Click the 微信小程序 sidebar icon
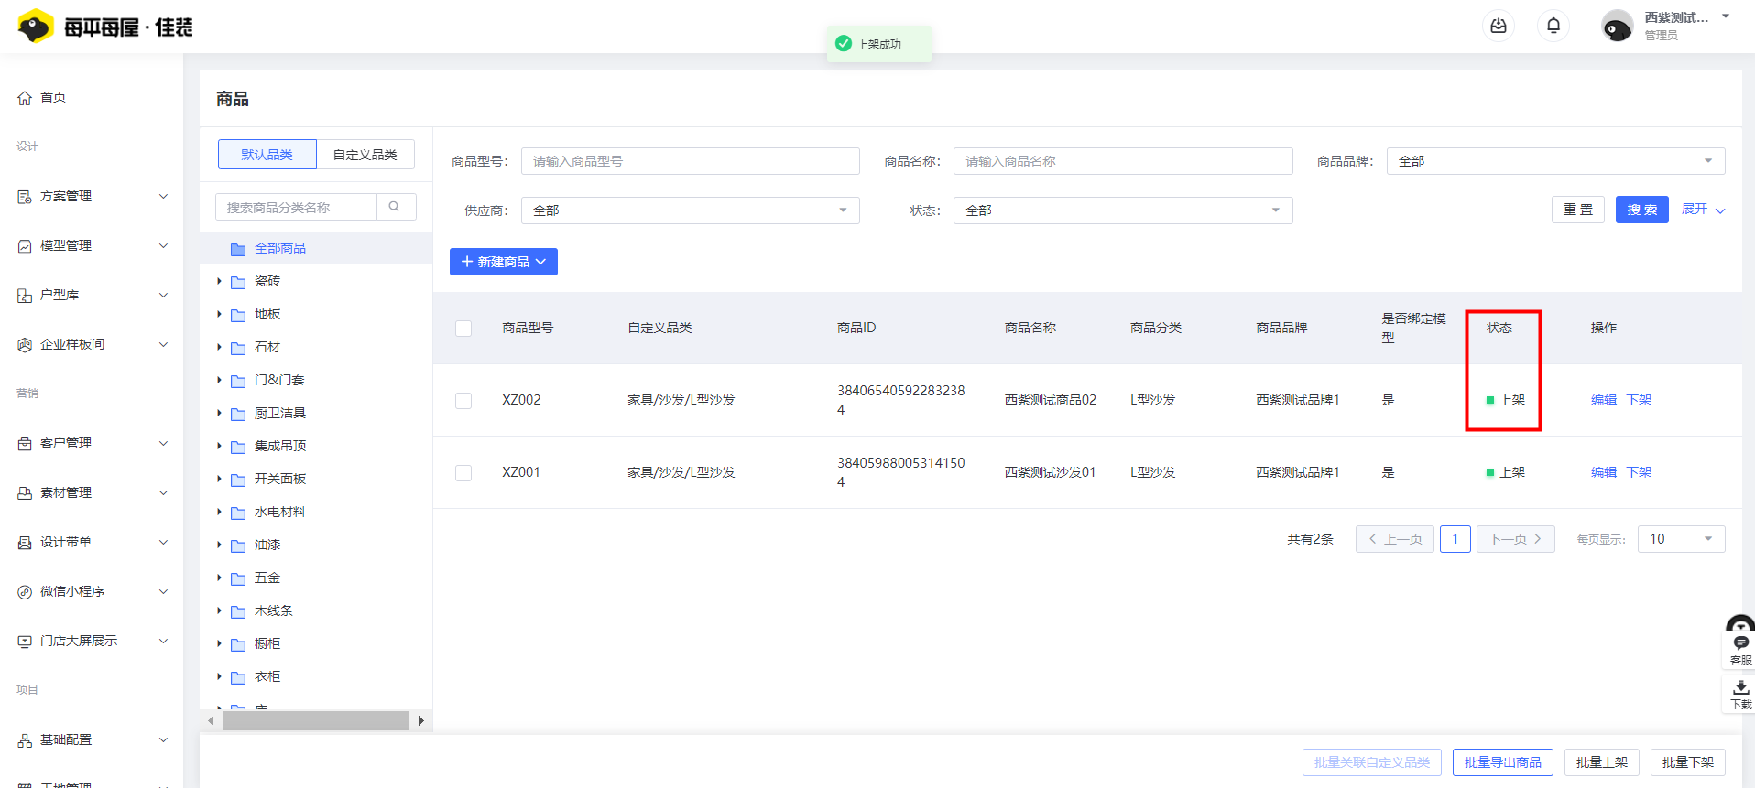 25,592
